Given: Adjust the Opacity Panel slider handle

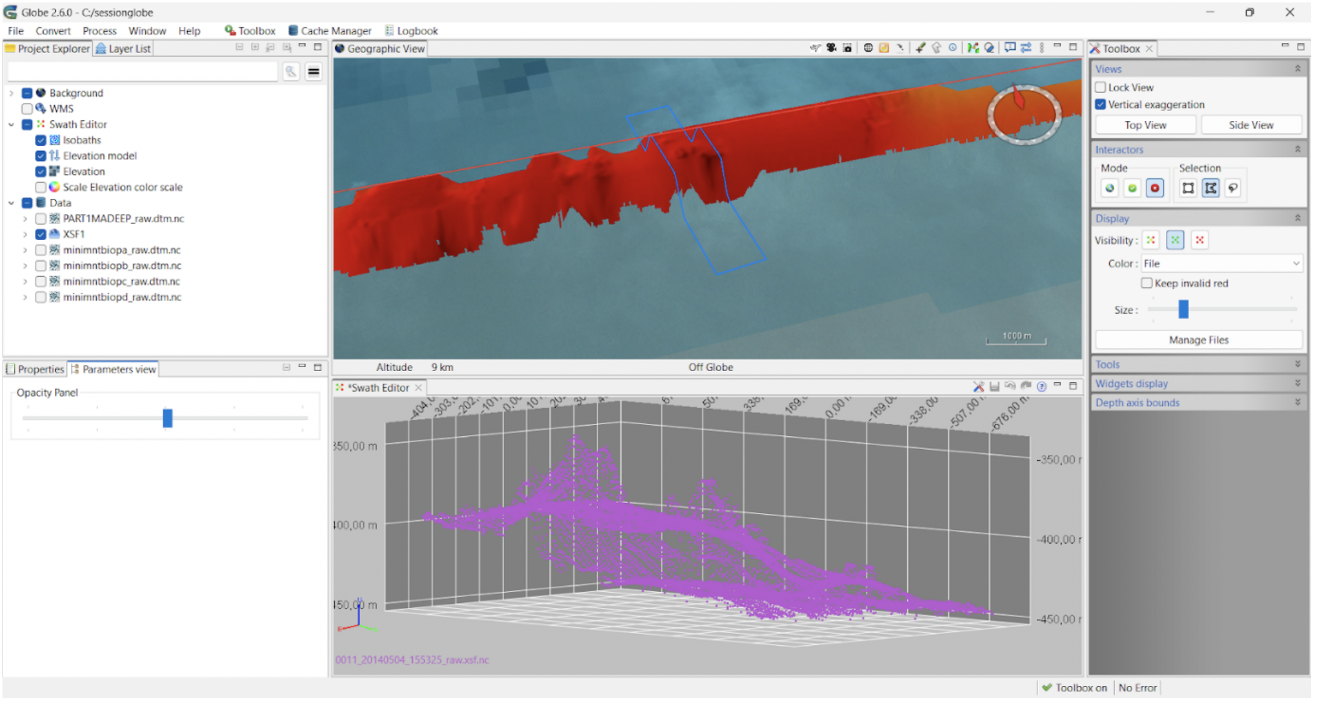Looking at the screenshot, I should point(167,418).
